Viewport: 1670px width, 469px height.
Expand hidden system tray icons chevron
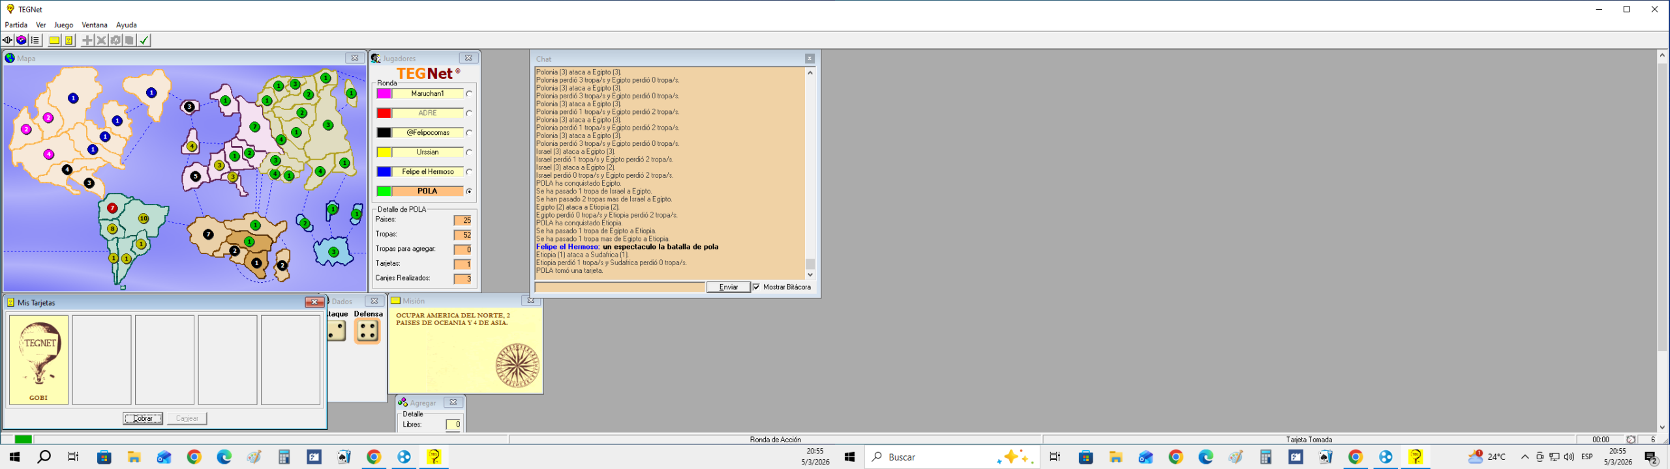[x=1525, y=457]
